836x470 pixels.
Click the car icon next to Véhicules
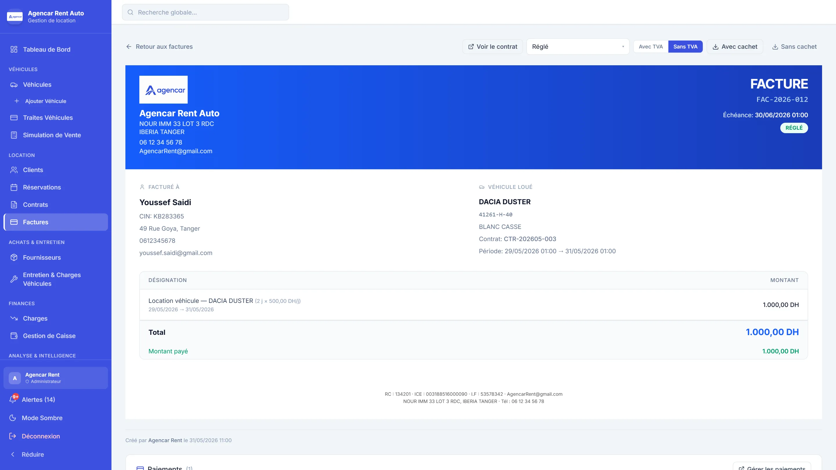point(14,85)
